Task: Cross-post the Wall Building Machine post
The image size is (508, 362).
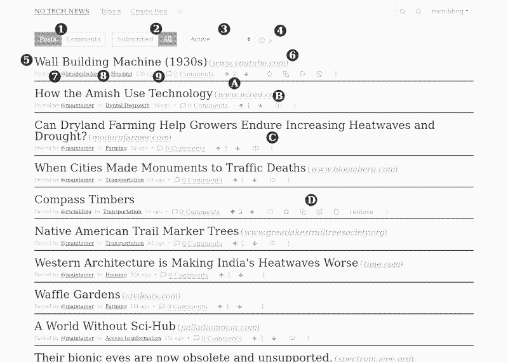Action: point(286,74)
